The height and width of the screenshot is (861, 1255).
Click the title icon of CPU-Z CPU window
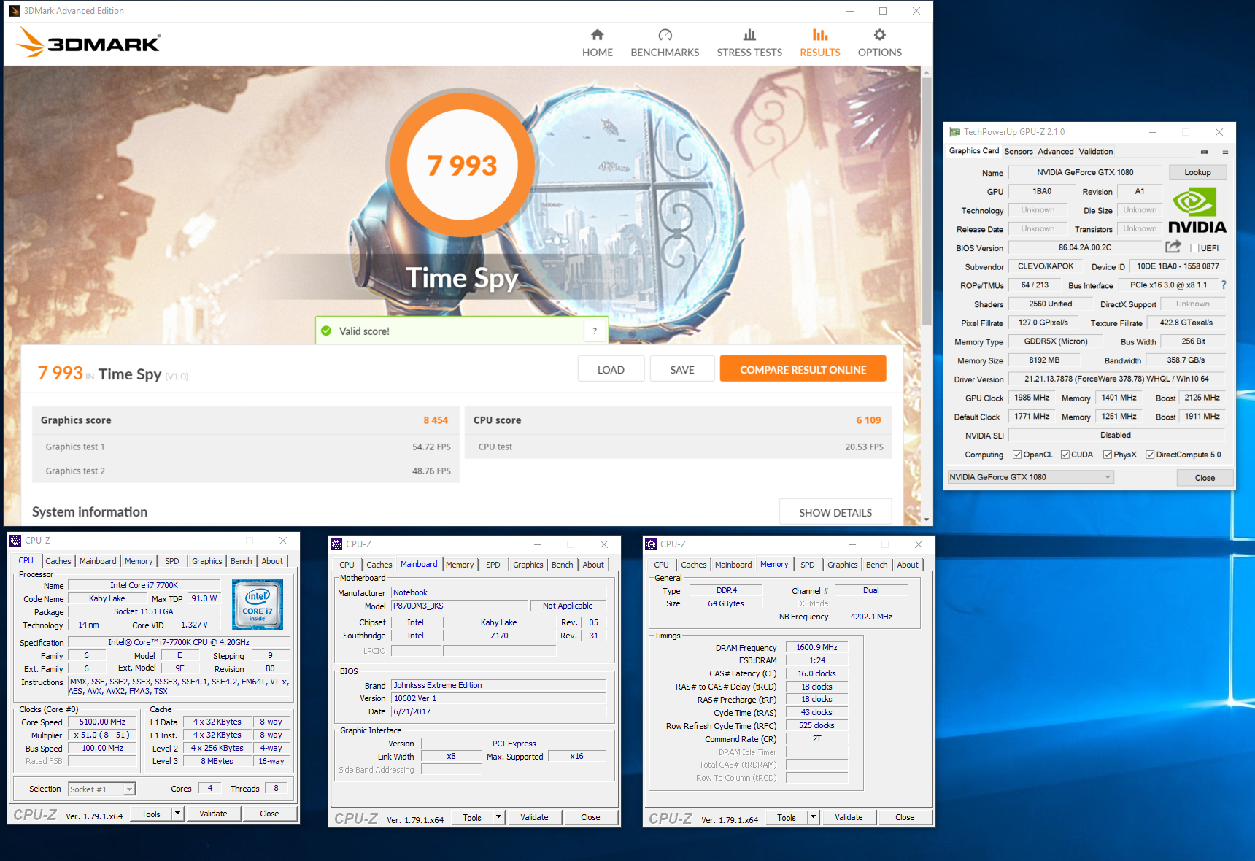16,541
